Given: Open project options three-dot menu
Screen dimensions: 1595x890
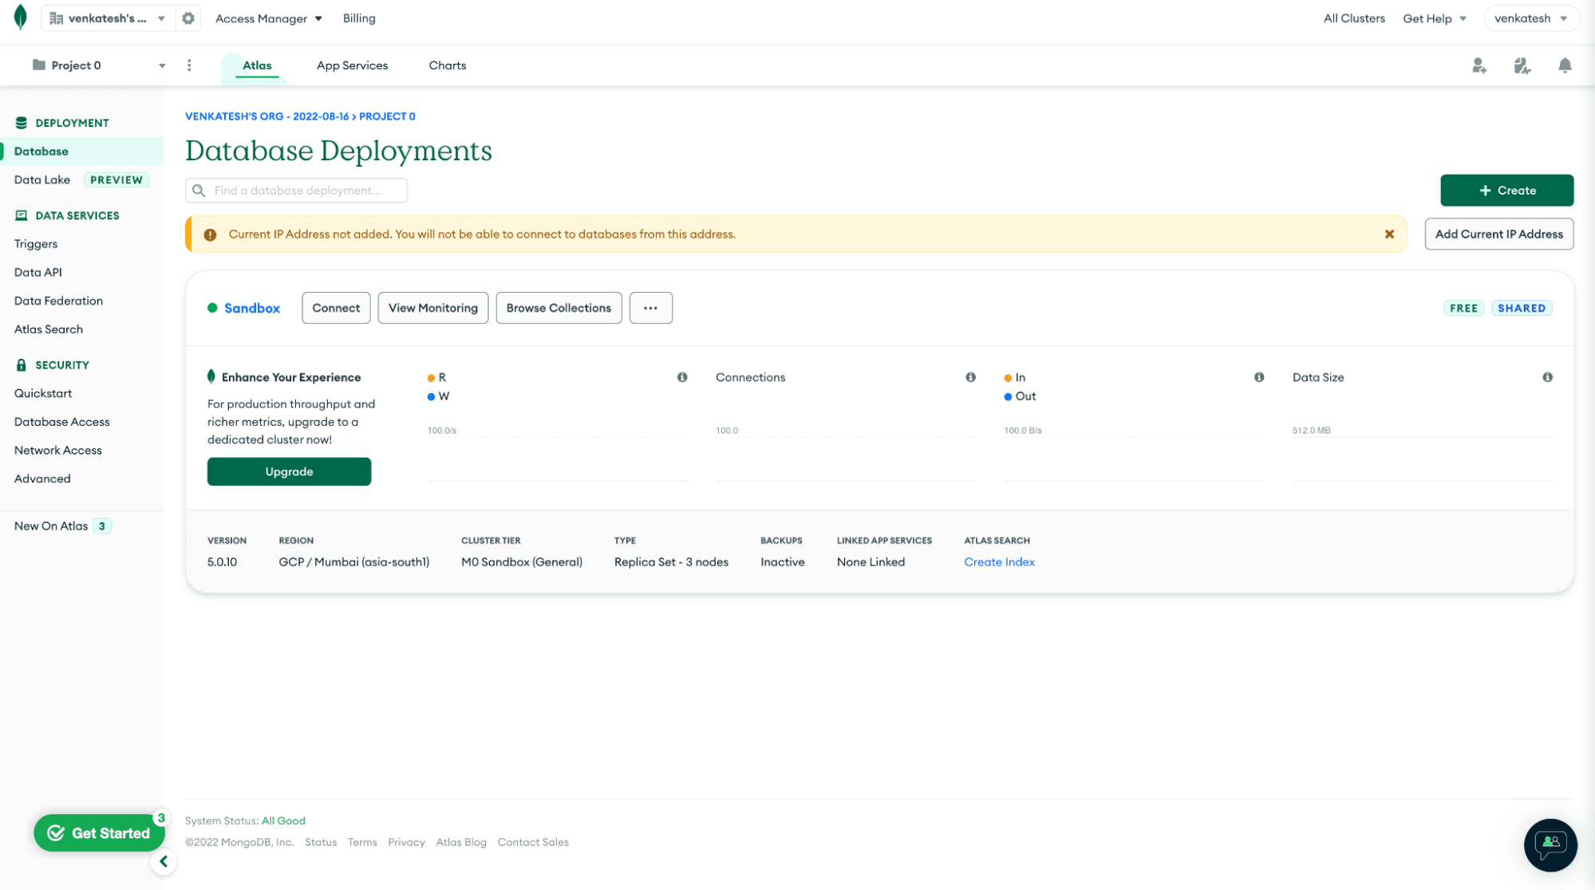Looking at the screenshot, I should pyautogui.click(x=189, y=65).
